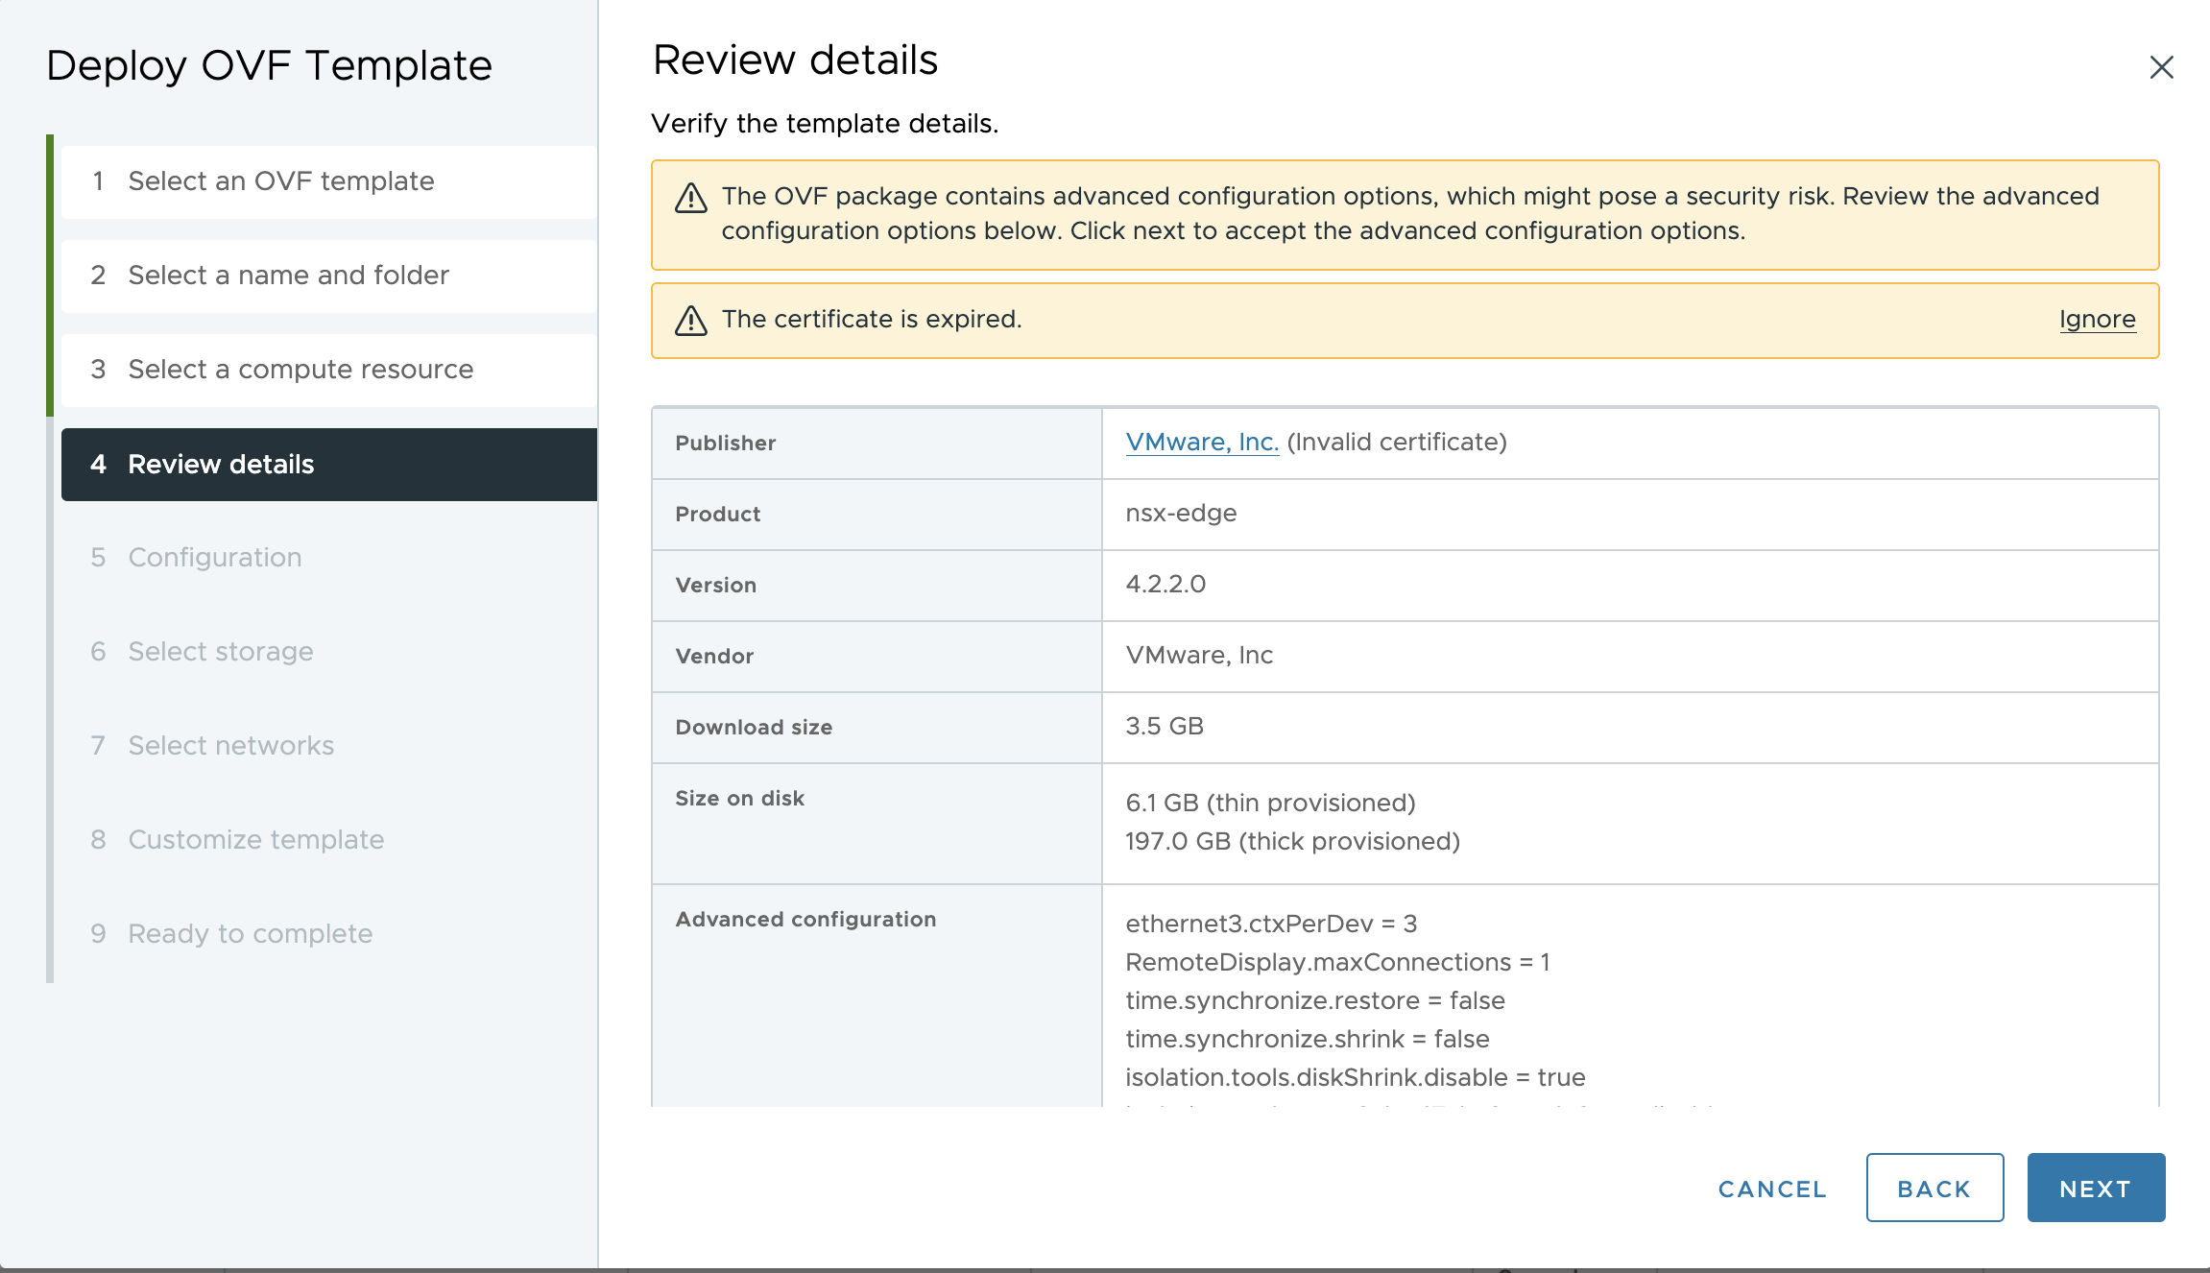This screenshot has width=2210, height=1273.
Task: Ignore the expired certificate warning
Action: point(2098,319)
